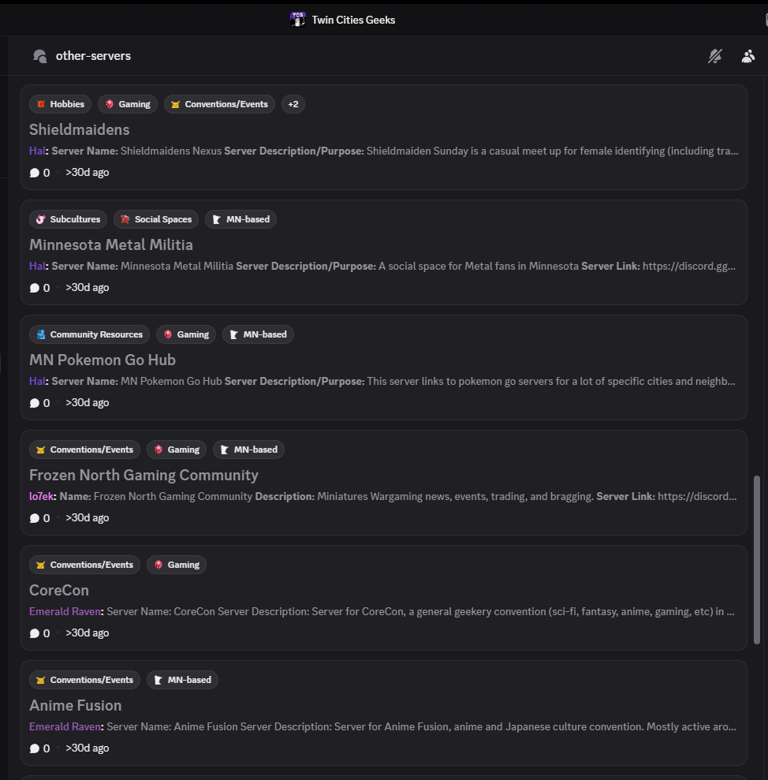Image resolution: width=768 pixels, height=780 pixels.
Task: Select the Hobbies tag on Shieldmaidens post
Action: tap(61, 104)
